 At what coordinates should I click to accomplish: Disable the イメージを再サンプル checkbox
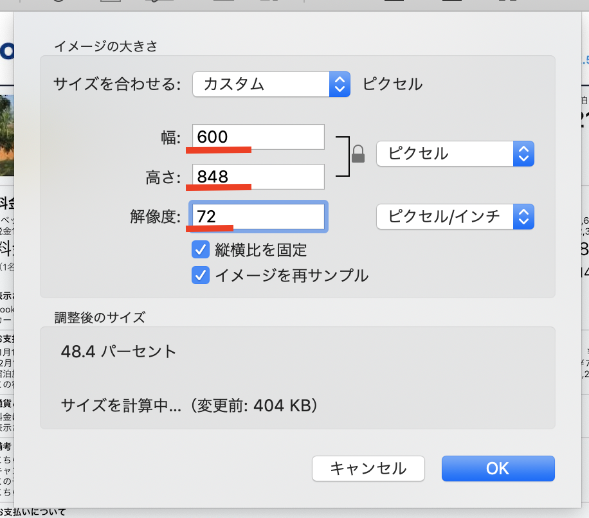pyautogui.click(x=201, y=275)
